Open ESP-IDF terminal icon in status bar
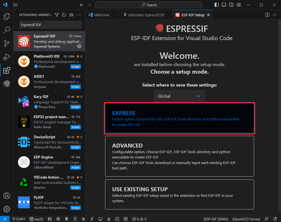Viewport: 281px width, 222px height. click(117, 219)
